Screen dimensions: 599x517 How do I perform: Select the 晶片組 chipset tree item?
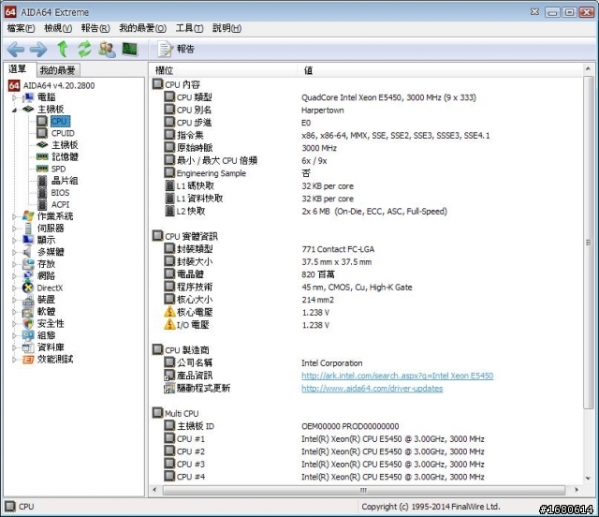pos(65,181)
